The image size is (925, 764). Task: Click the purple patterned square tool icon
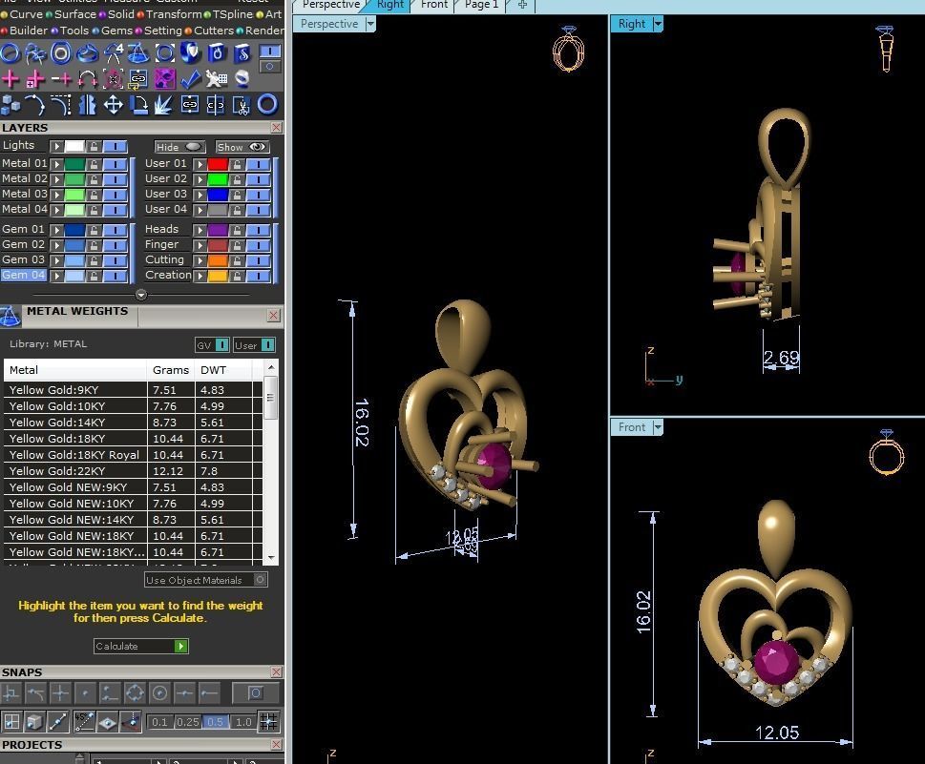(x=164, y=78)
